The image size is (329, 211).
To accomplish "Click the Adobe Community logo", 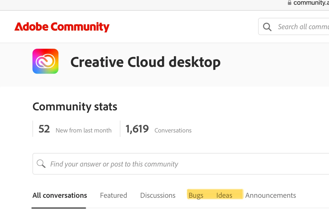I will pyautogui.click(x=62, y=27).
